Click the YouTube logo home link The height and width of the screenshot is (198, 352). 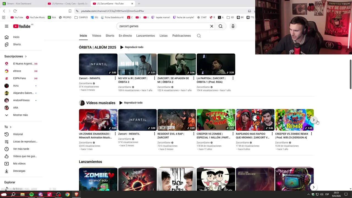[x=22, y=26]
